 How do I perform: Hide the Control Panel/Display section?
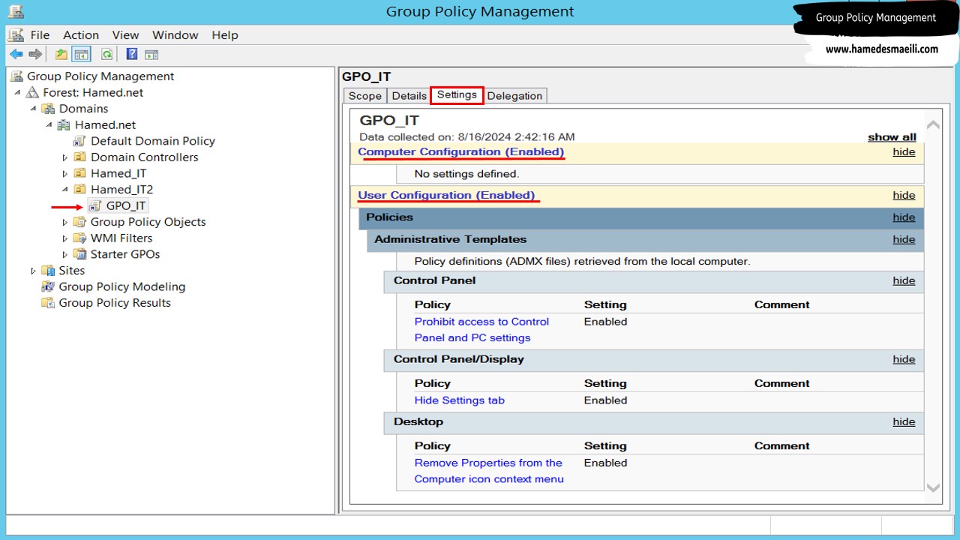[904, 359]
